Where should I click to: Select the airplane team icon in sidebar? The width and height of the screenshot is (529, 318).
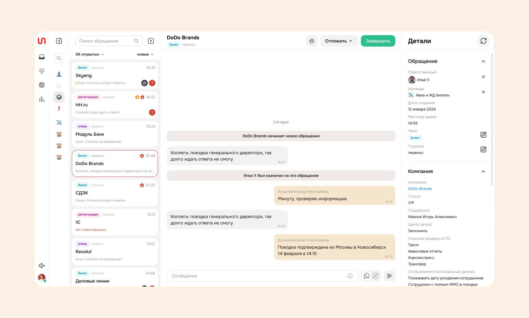pos(59,123)
